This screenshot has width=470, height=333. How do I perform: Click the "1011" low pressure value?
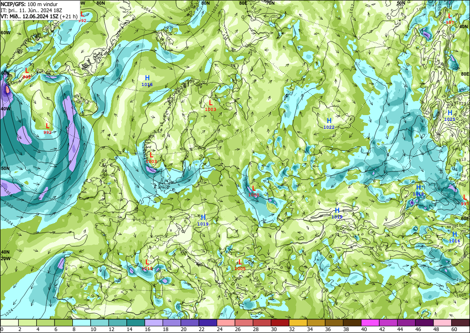click(x=147, y=269)
